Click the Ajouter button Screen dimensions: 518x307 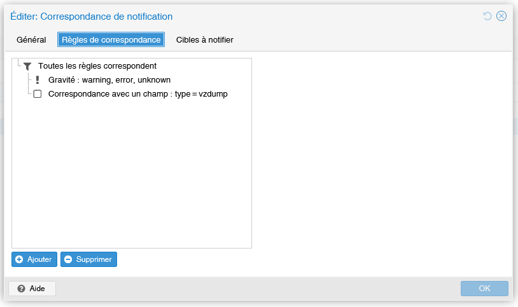[x=34, y=259]
